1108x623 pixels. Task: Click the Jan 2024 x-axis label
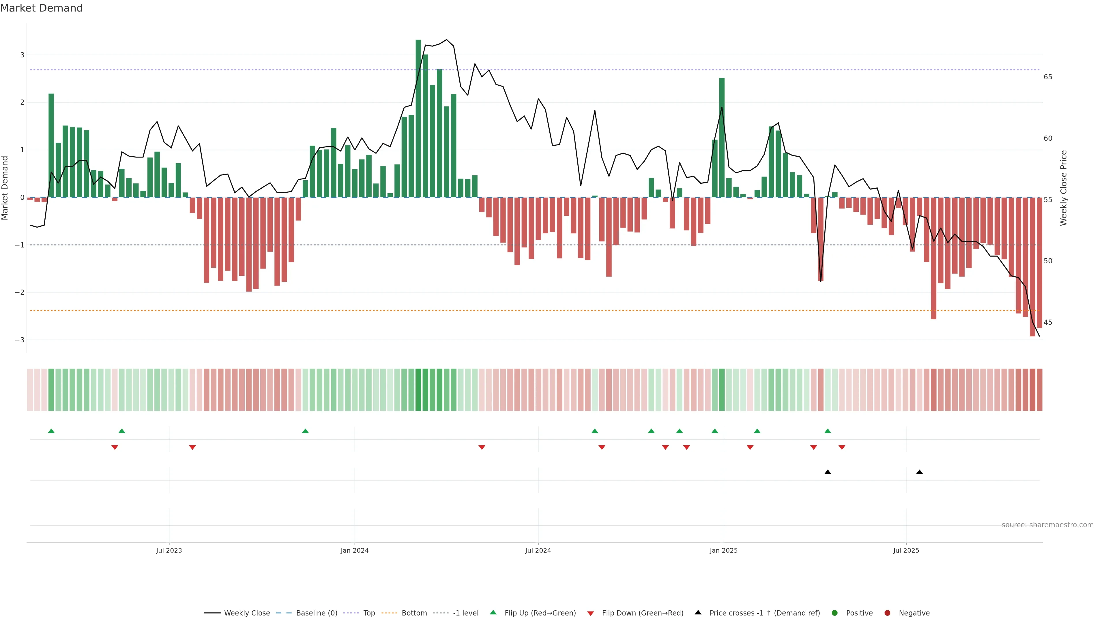pyautogui.click(x=354, y=550)
